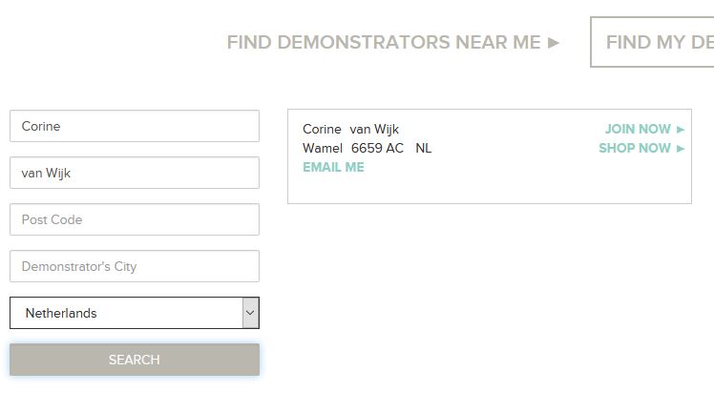
Task: Click the Email Me link
Action: pyautogui.click(x=333, y=167)
